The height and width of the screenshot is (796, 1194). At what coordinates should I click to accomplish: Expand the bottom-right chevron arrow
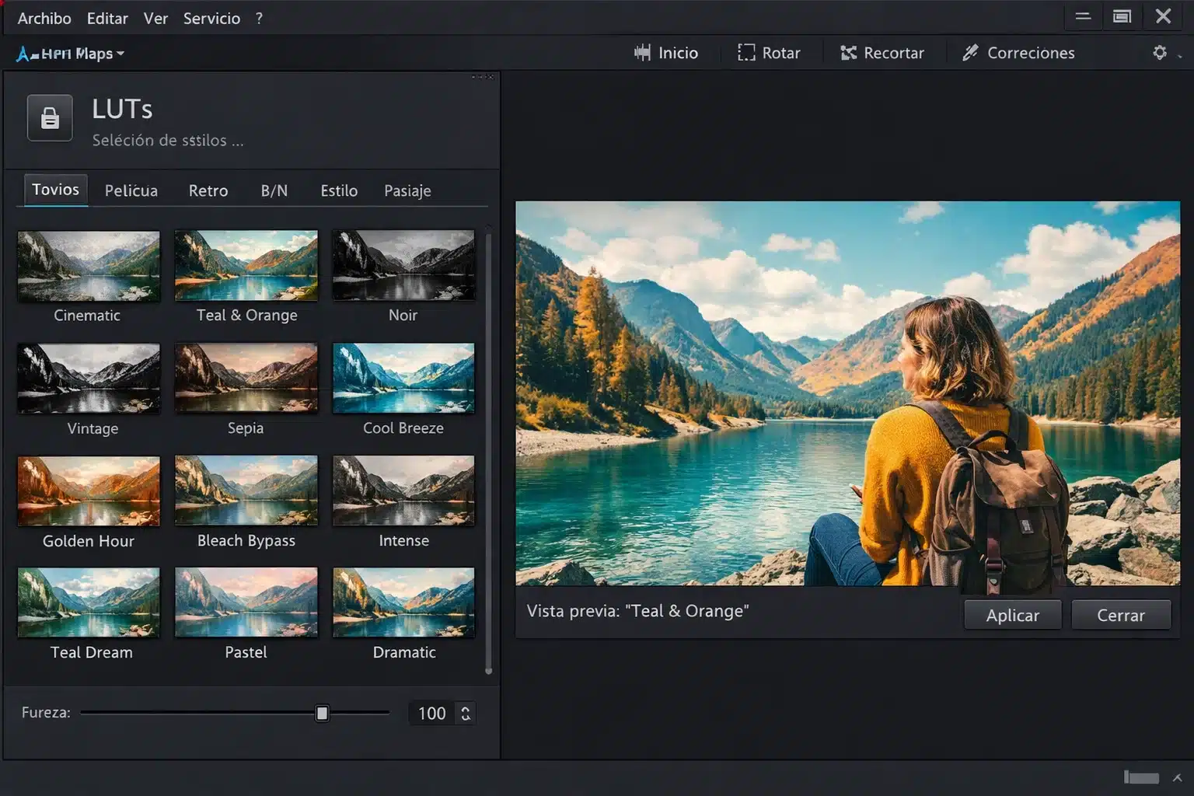tap(1177, 777)
